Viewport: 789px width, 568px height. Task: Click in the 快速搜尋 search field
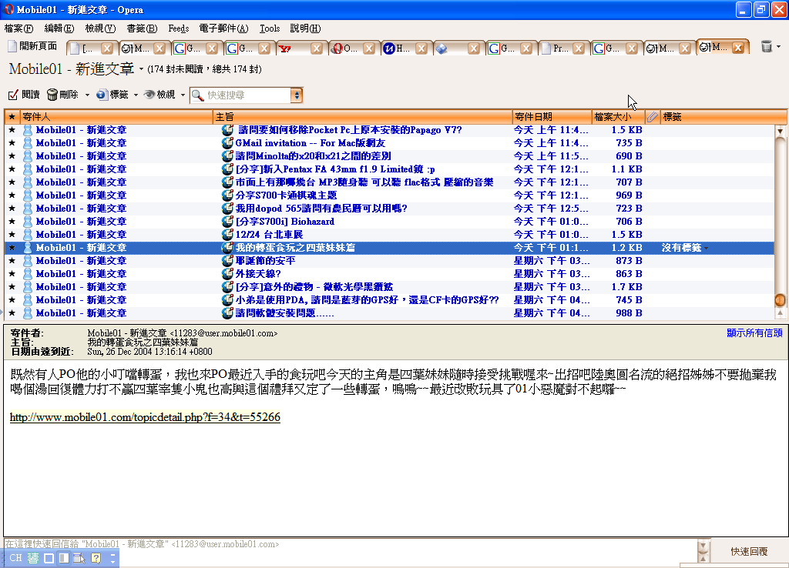click(247, 95)
